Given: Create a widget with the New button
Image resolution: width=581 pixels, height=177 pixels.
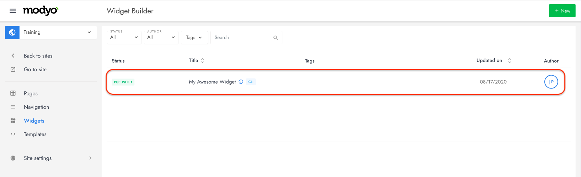Looking at the screenshot, I should click(x=562, y=11).
